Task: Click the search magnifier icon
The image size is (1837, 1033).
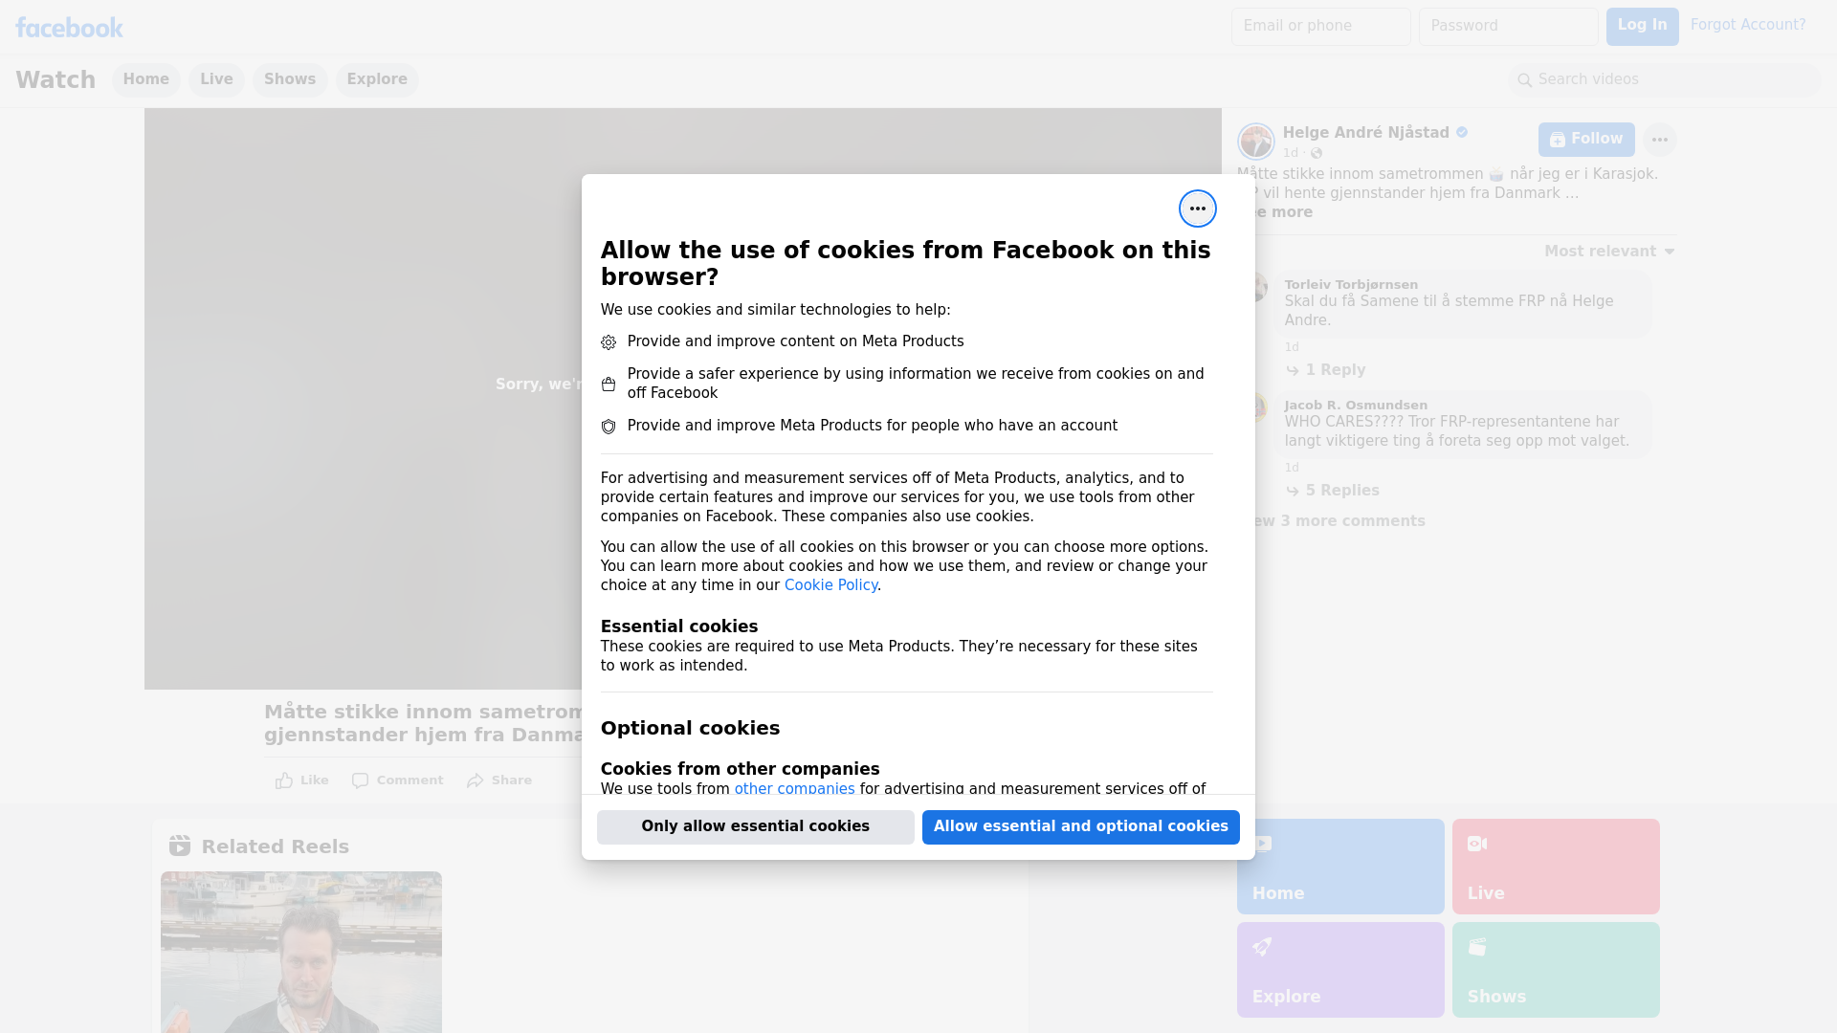Action: (x=1524, y=80)
